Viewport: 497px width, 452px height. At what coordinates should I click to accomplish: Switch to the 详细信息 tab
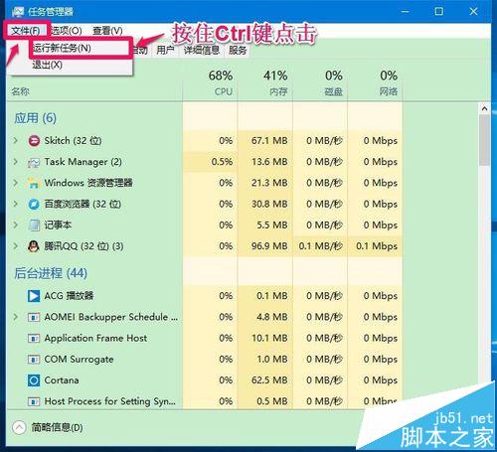[202, 51]
